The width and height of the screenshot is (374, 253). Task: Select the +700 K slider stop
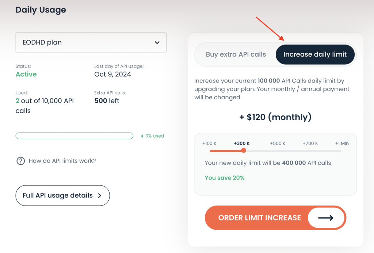(x=310, y=150)
